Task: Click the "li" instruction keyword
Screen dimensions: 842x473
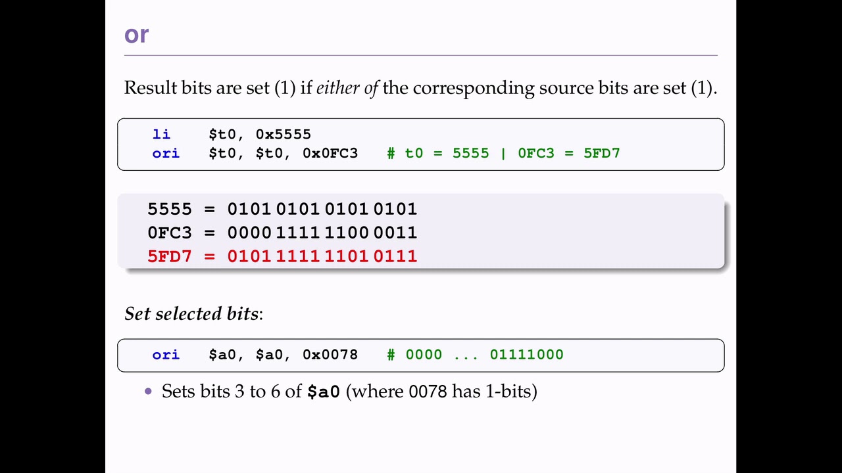Action: (161, 135)
